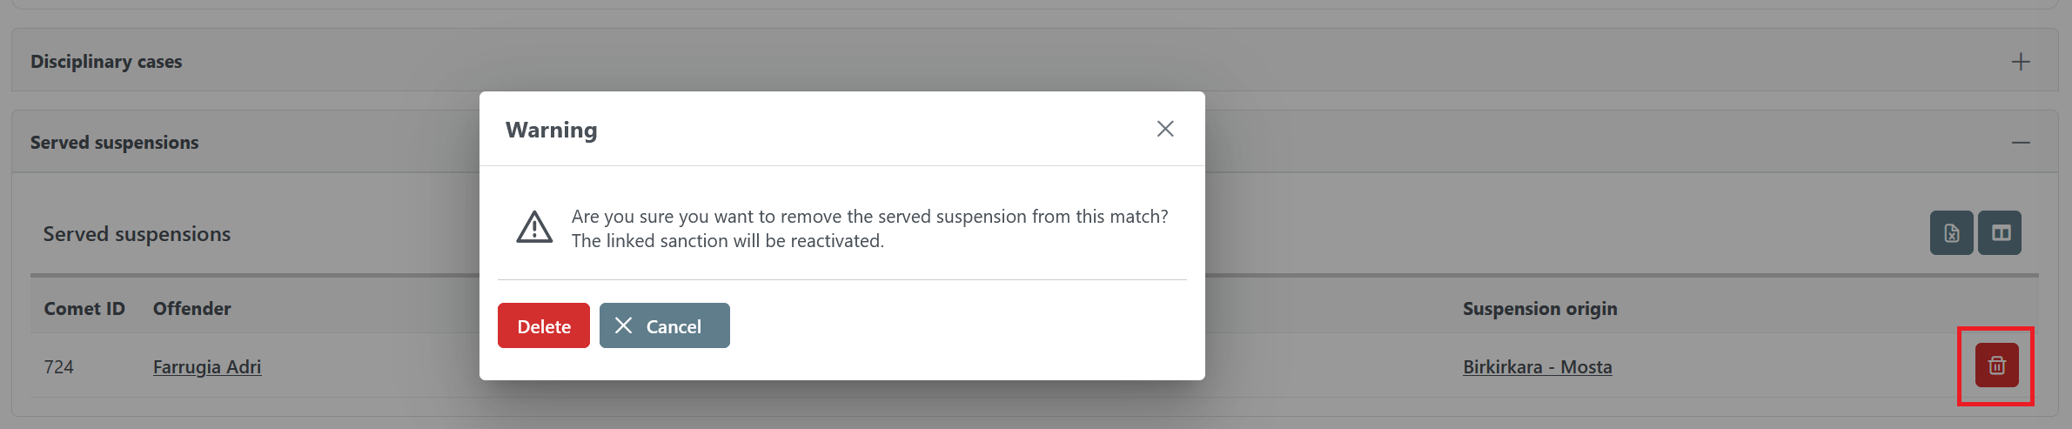Export served suspensions to Excel file
This screenshot has width=2072, height=429.
1951,233
